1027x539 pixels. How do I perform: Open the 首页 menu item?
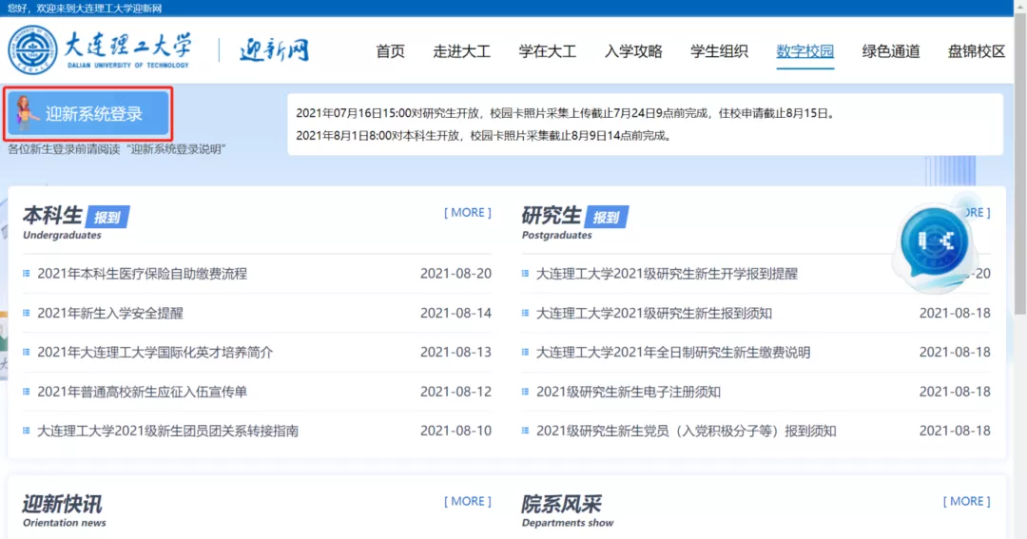[x=391, y=51]
